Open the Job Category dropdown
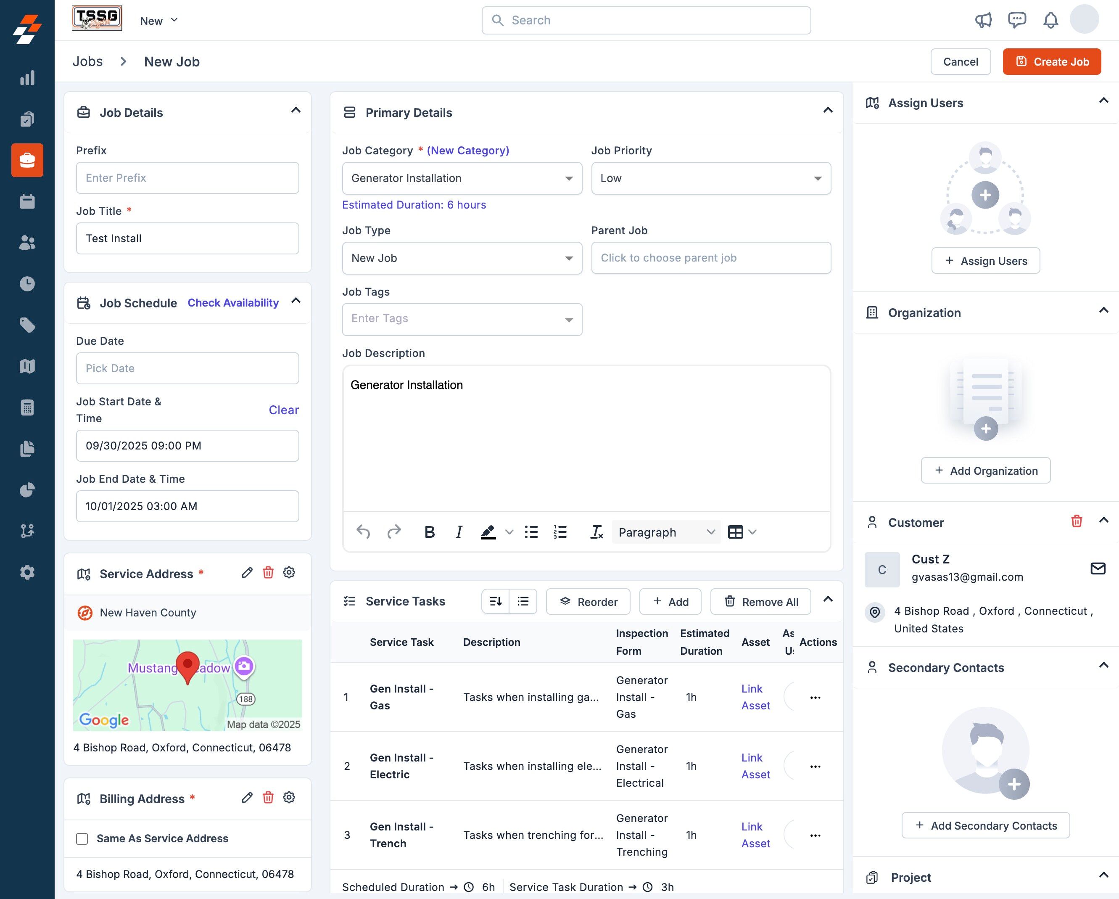 [462, 179]
